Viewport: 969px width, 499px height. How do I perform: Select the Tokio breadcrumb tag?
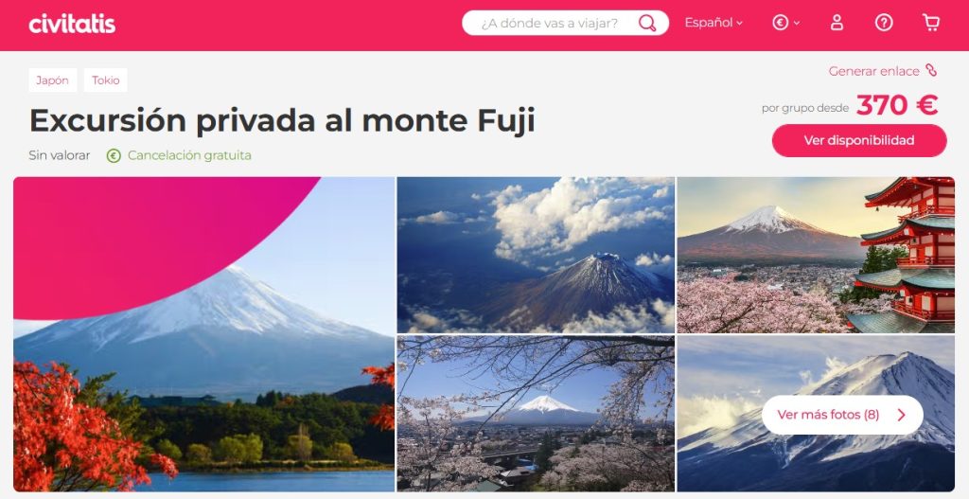point(106,80)
